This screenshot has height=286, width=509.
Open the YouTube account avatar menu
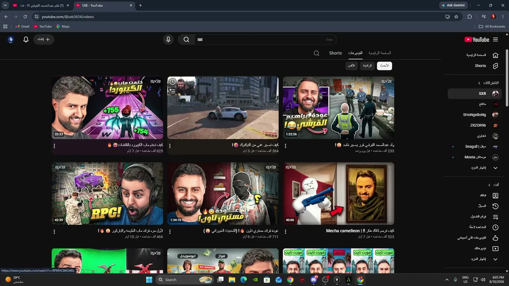coord(11,39)
